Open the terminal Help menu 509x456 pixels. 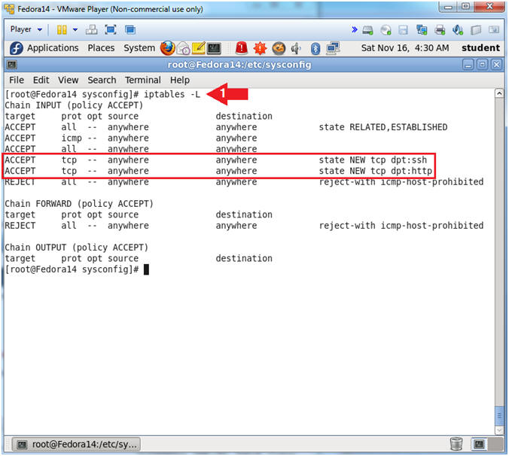[x=180, y=80]
